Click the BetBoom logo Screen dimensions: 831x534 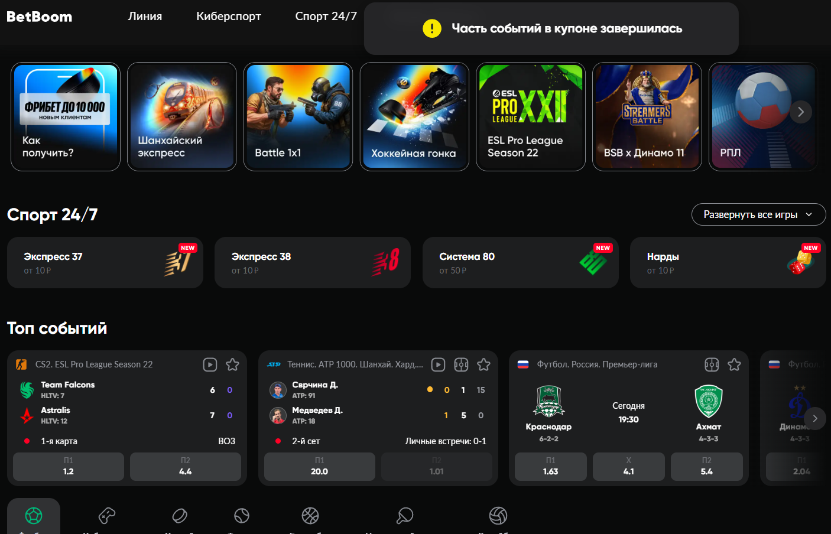coord(40,17)
